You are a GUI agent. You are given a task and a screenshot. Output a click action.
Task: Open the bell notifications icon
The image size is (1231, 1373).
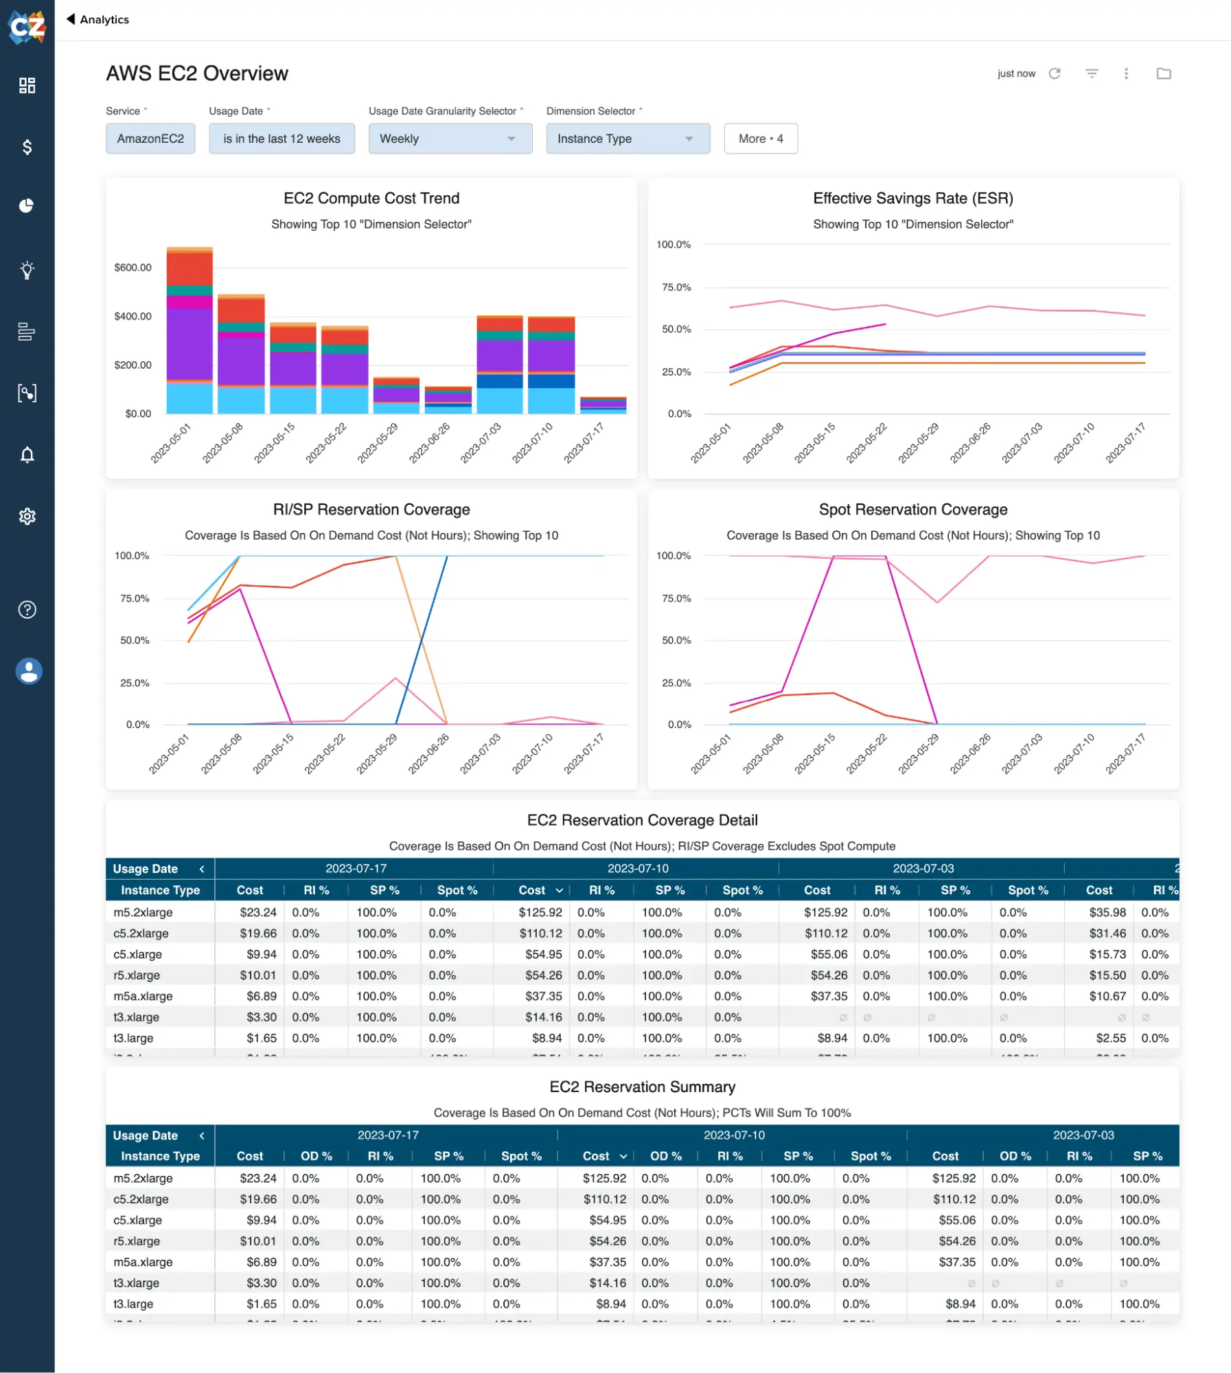click(27, 455)
